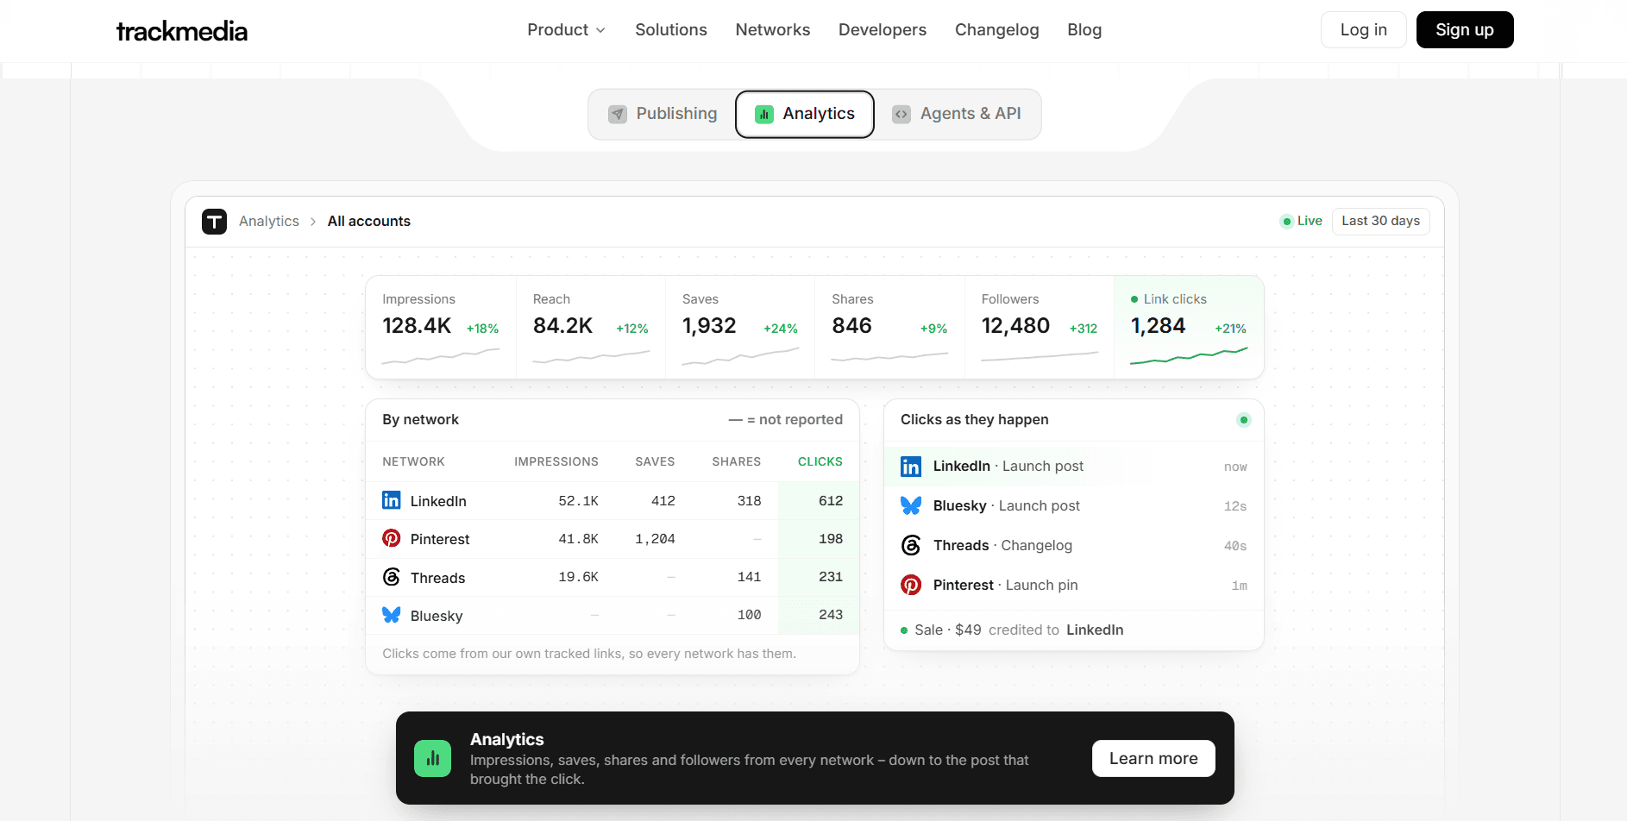Viewport: 1627px width, 821px height.
Task: Click the Analytics breadcrumb link
Action: pyautogui.click(x=269, y=222)
